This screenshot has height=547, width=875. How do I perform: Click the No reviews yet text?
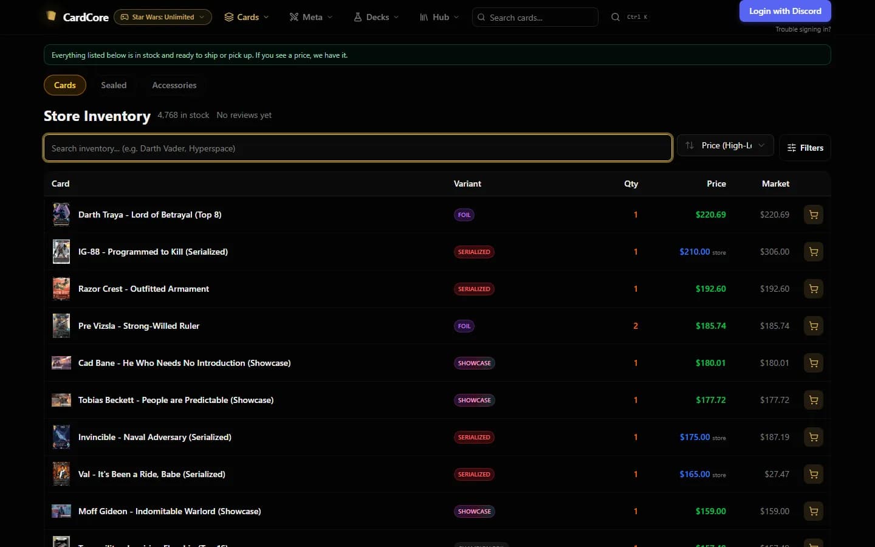tap(244, 115)
